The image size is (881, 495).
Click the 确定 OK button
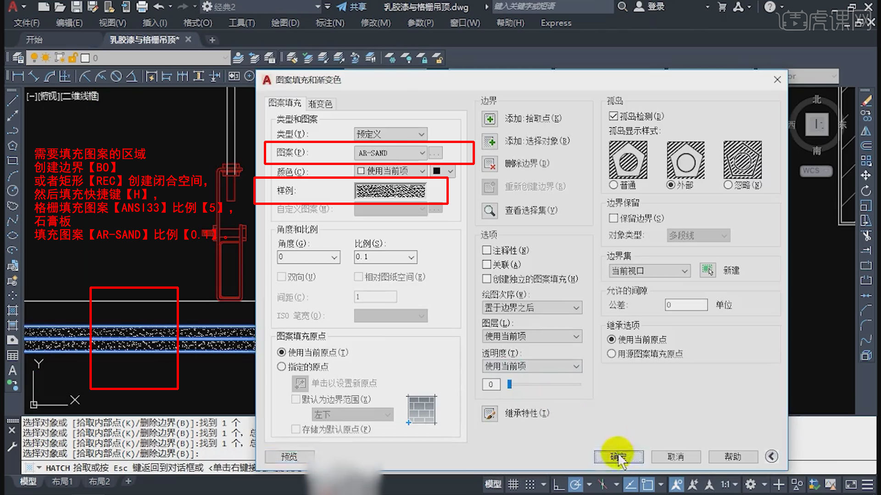(618, 456)
